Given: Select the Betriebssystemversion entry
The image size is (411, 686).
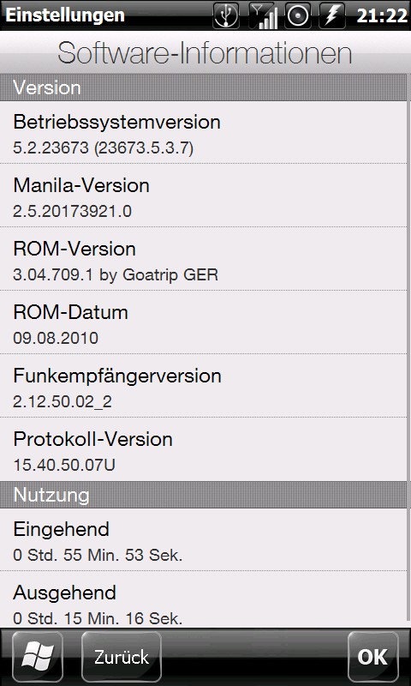Looking at the screenshot, I should tap(203, 133).
